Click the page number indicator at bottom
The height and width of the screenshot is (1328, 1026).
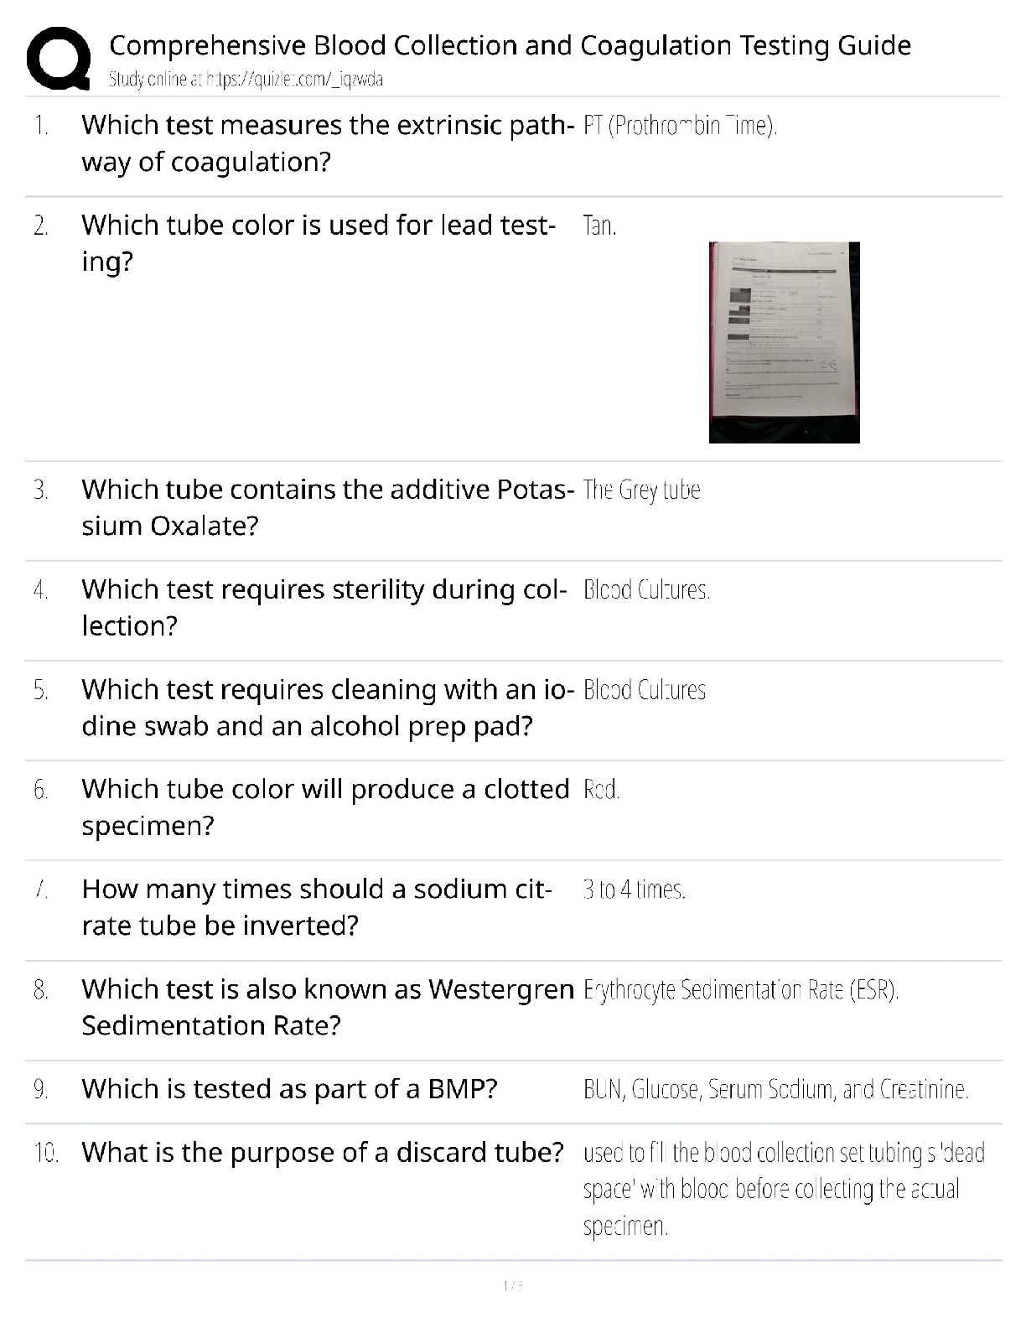pyautogui.click(x=512, y=1285)
